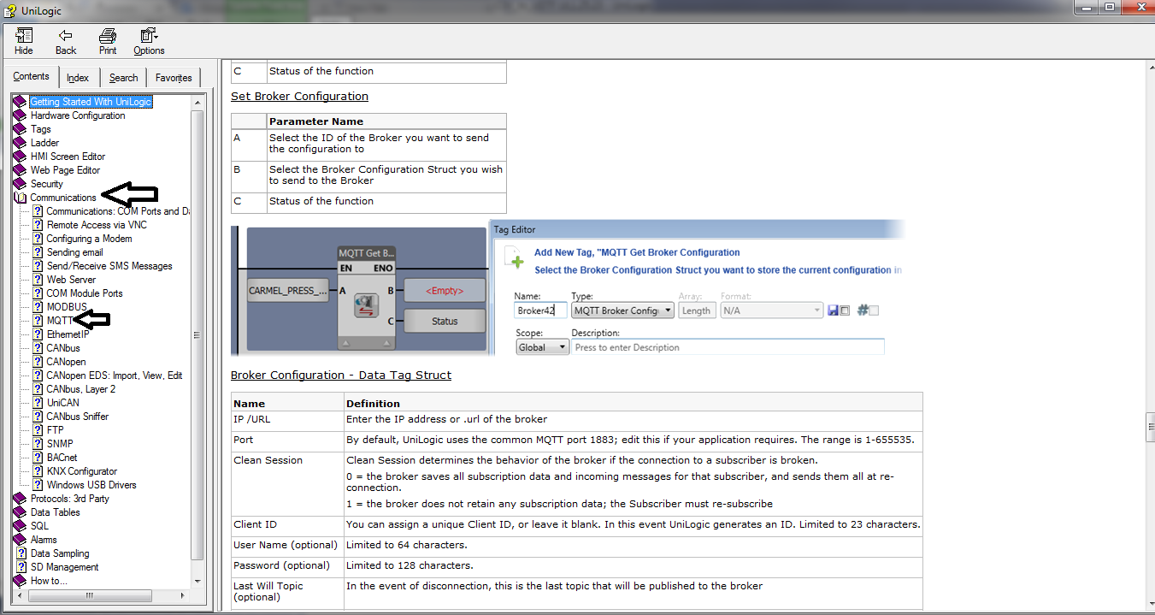Switch to the Contents tab

click(x=32, y=76)
